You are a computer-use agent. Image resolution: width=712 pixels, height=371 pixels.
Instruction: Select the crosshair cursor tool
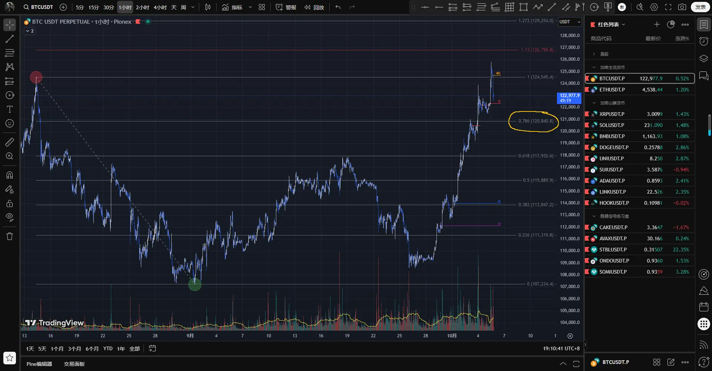pos(10,25)
